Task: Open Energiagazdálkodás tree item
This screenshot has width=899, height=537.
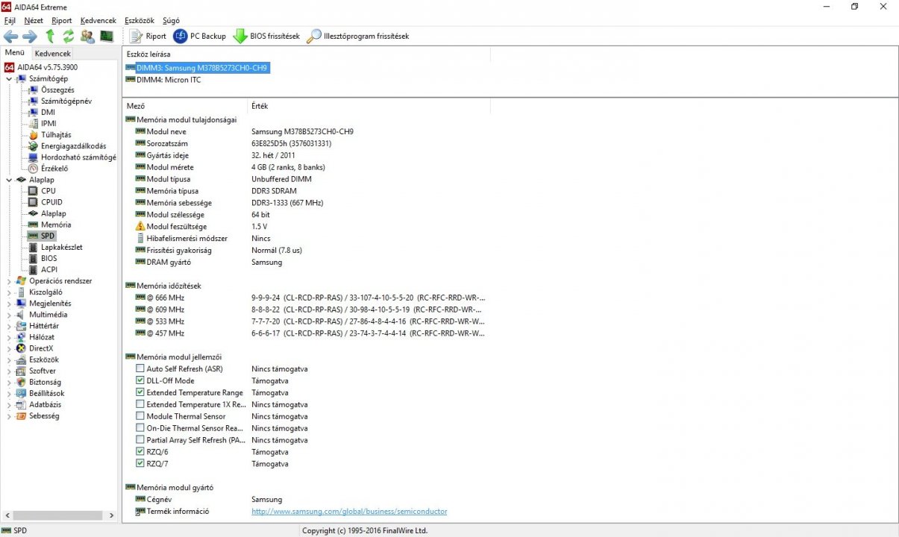Action: coord(73,146)
